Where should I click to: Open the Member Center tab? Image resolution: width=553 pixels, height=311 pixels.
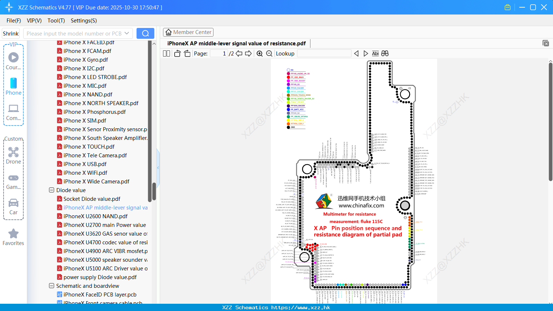tap(188, 32)
